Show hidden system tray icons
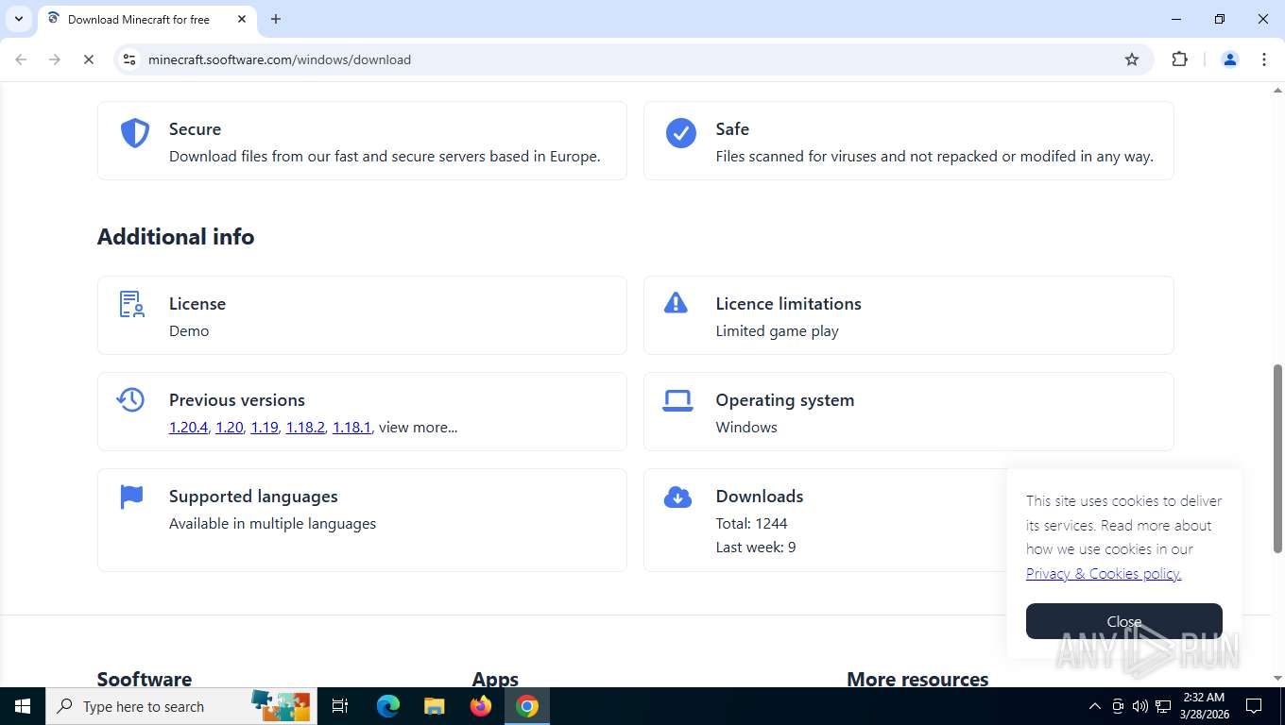 point(1095,706)
